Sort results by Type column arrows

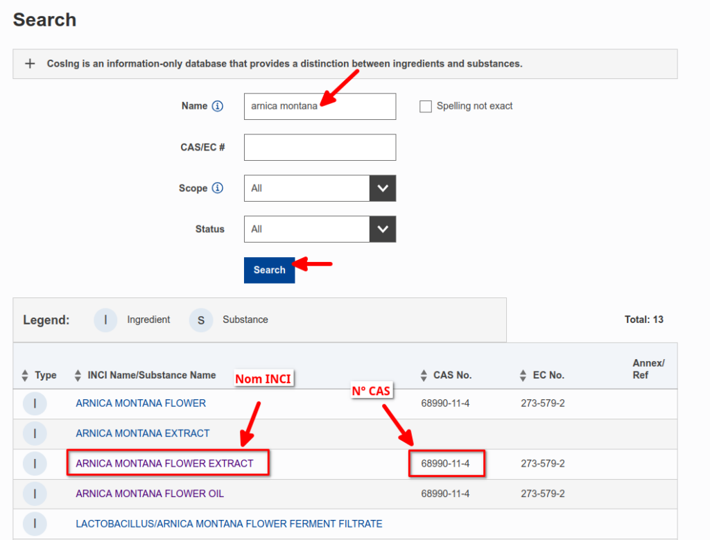(25, 376)
